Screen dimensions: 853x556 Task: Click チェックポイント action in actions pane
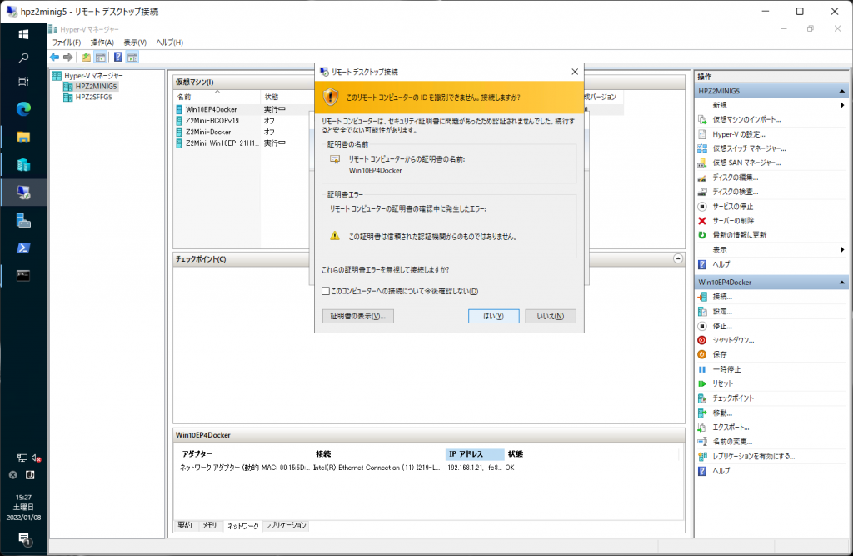tap(733, 398)
